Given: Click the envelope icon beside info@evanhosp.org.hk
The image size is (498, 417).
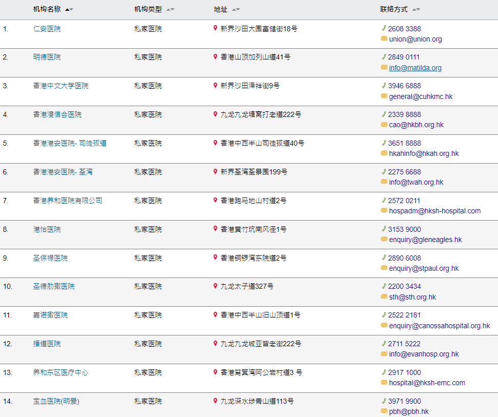Looking at the screenshot, I should (384, 354).
